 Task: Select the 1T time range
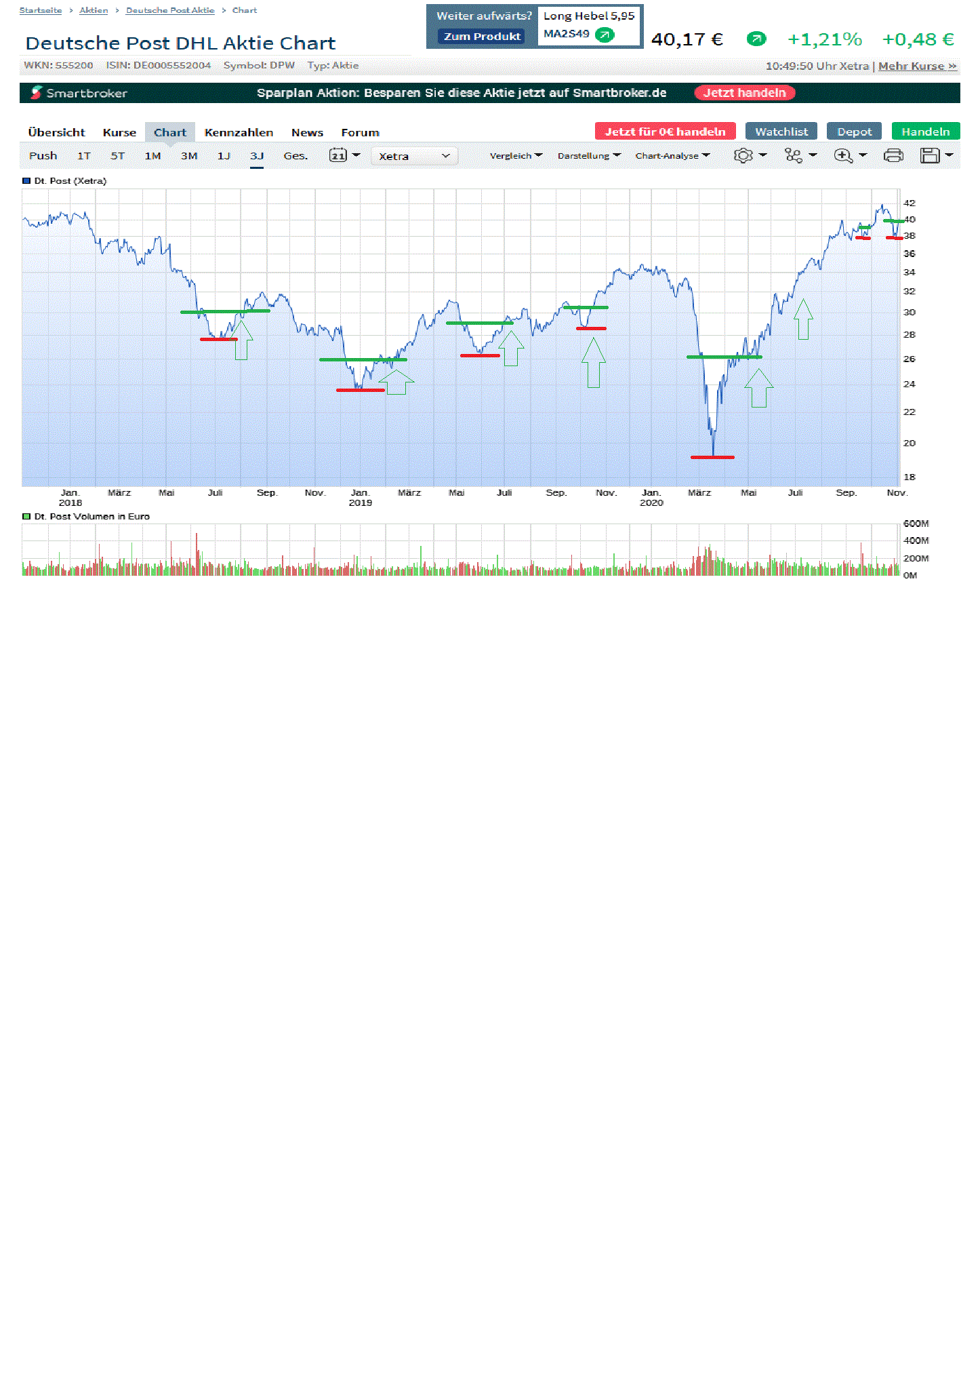83,155
